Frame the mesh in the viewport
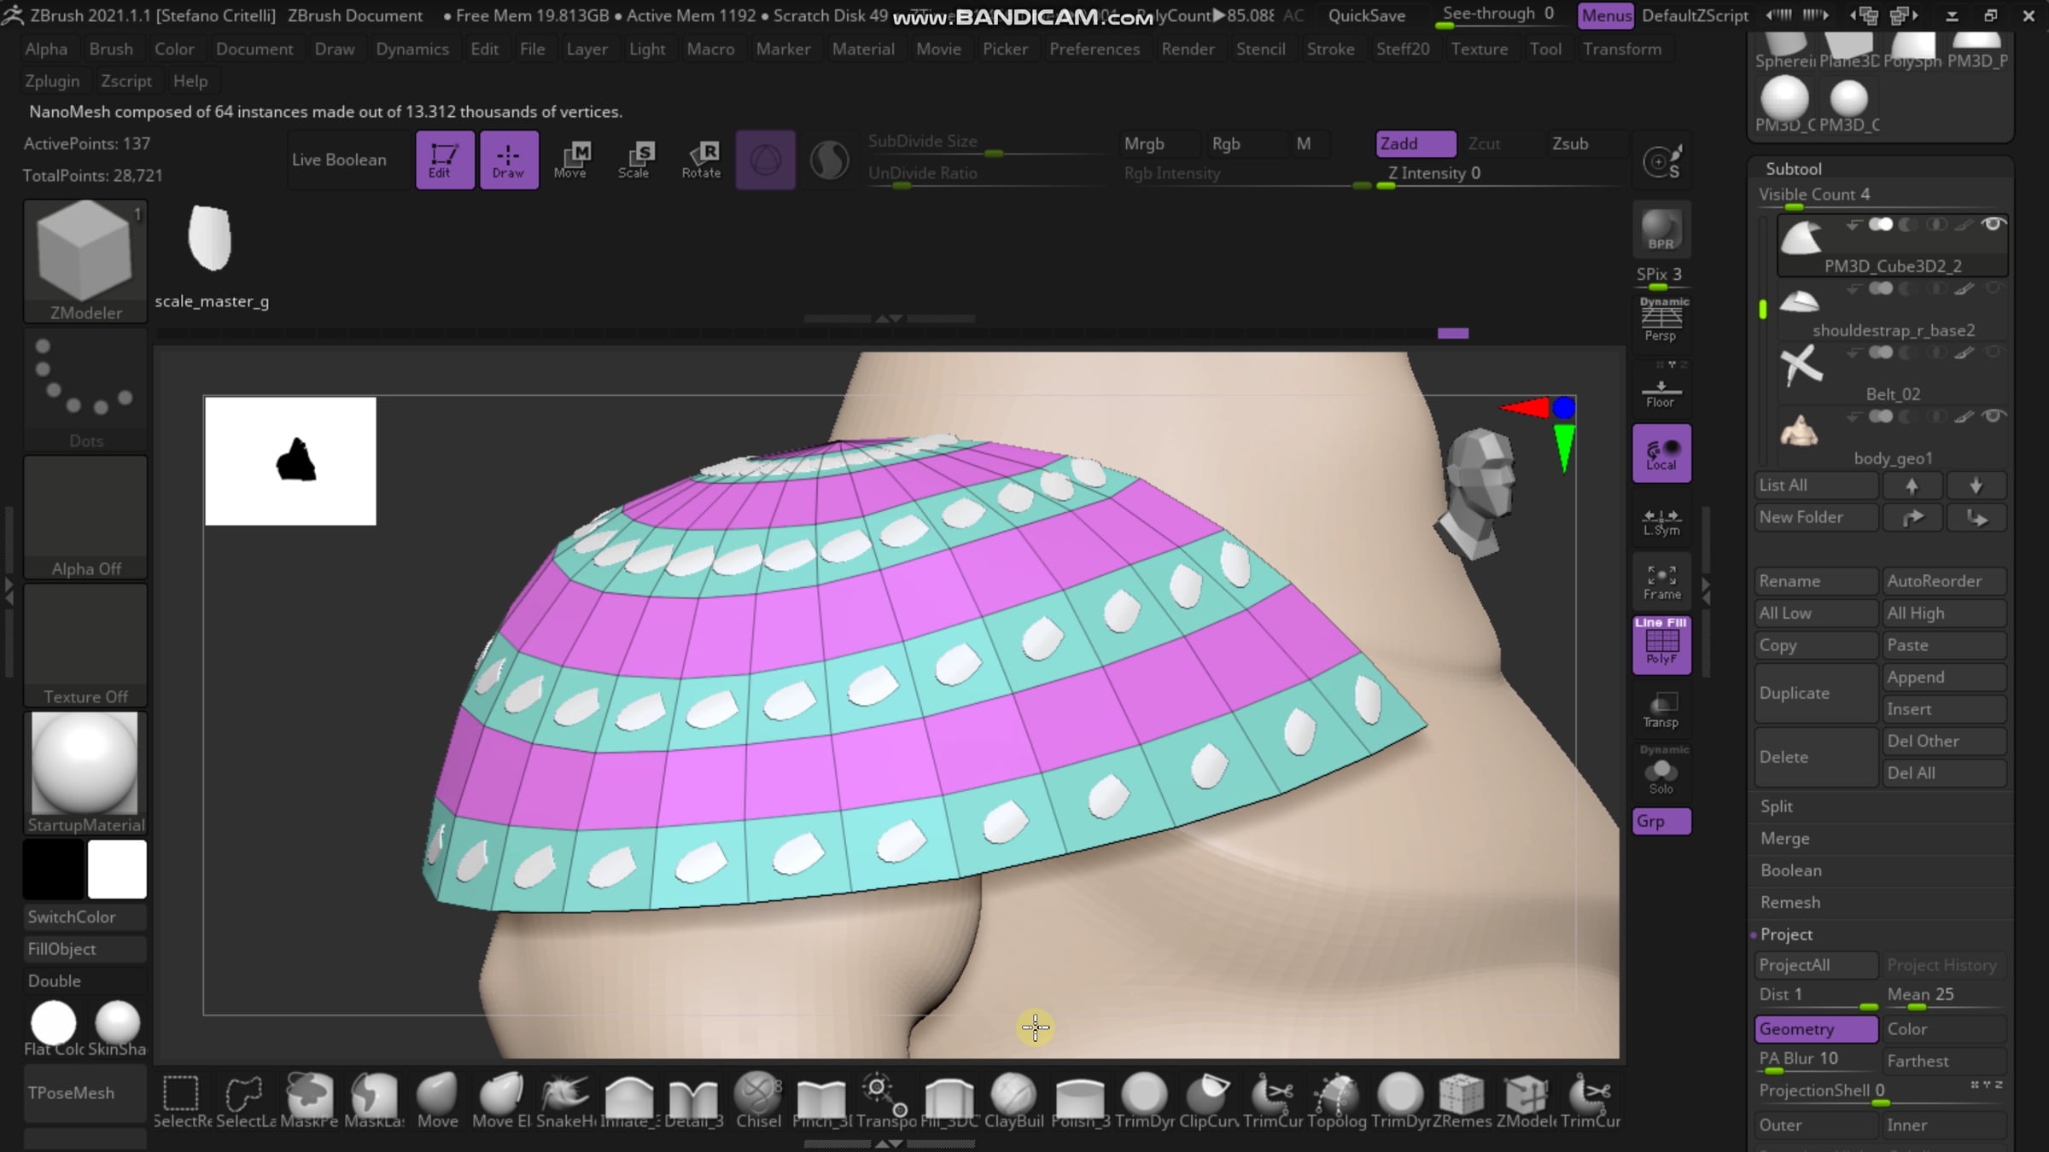 coord(1661,584)
